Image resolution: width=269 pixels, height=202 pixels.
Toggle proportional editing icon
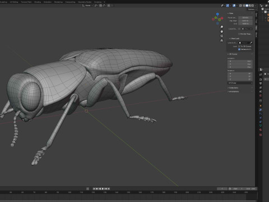tap(109, 6)
